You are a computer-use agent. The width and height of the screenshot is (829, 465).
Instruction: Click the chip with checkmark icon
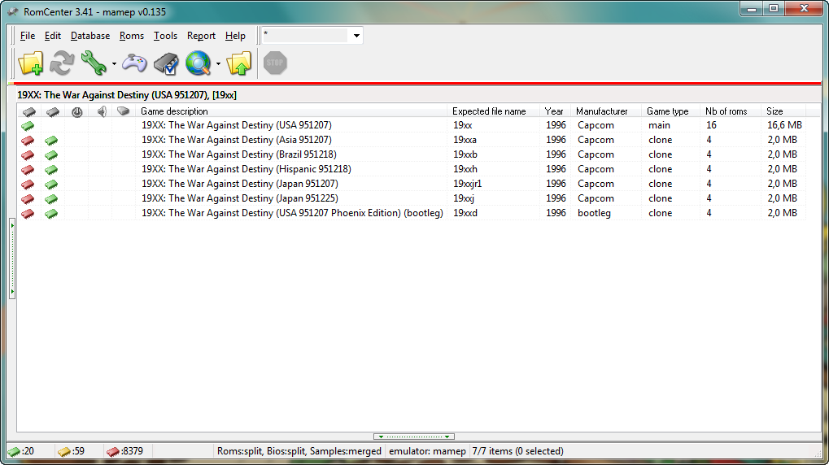[166, 63]
